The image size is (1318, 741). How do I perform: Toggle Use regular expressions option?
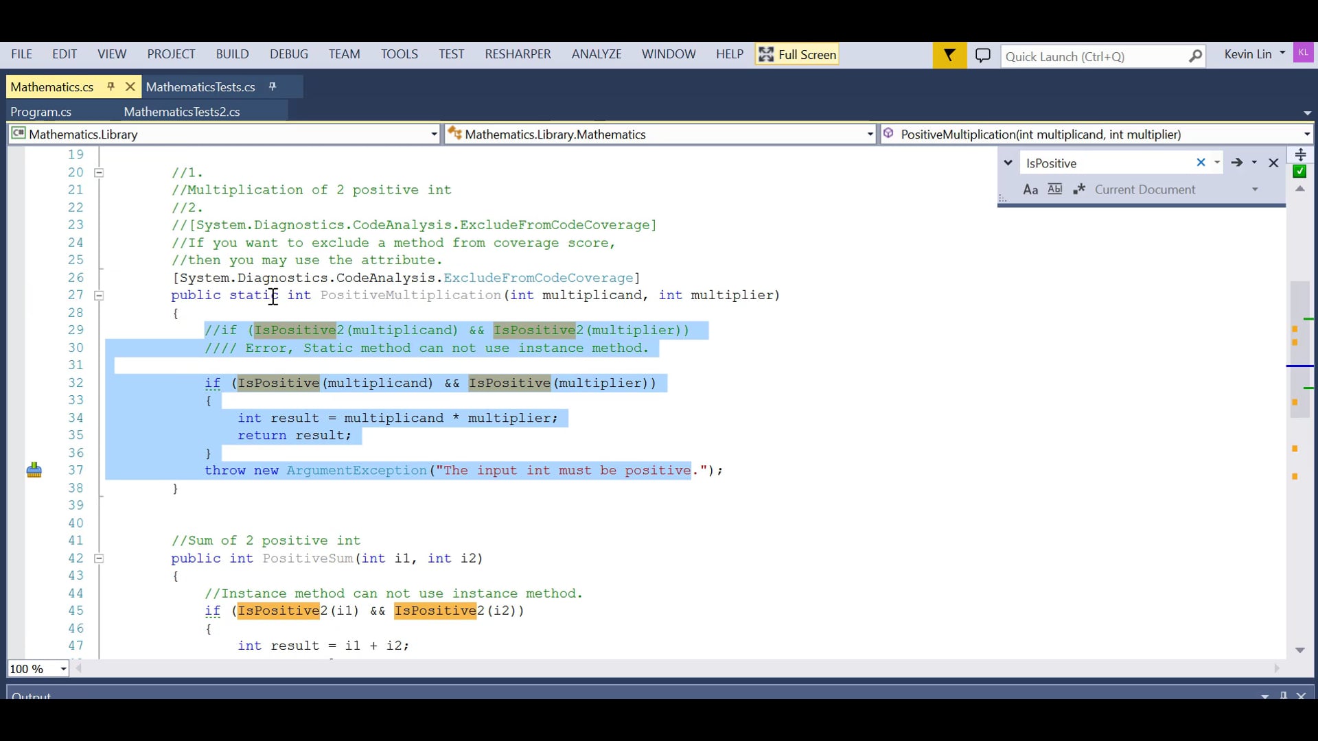tap(1078, 189)
